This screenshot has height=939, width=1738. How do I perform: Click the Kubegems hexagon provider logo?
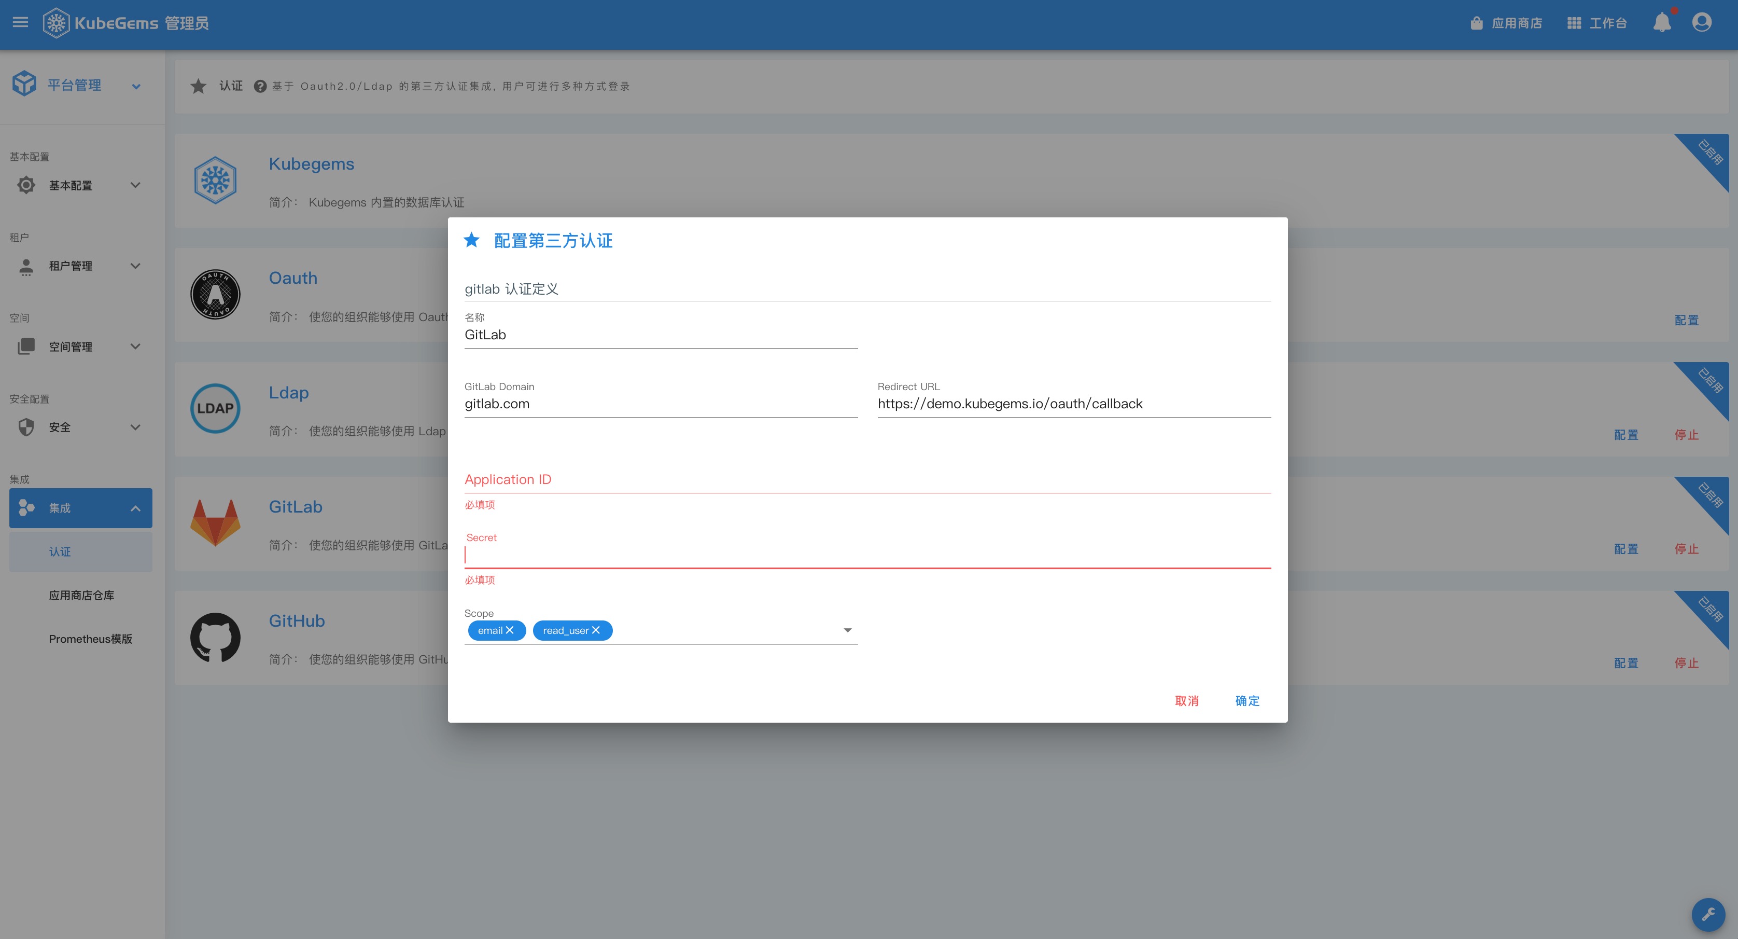click(215, 180)
